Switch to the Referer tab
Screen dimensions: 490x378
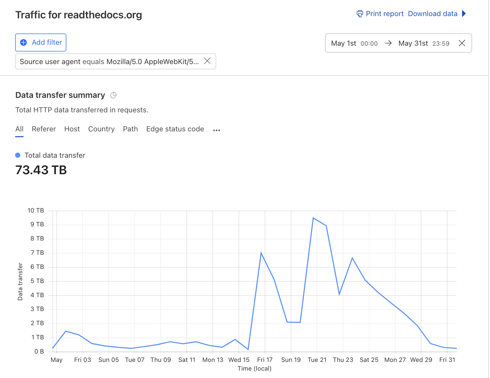[44, 129]
